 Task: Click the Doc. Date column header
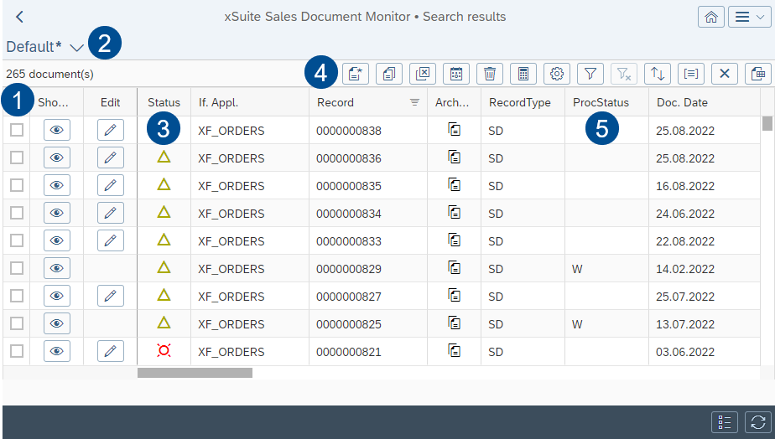click(682, 102)
